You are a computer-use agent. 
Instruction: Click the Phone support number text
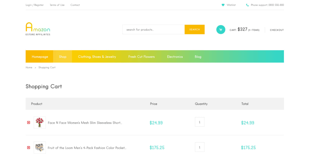[267, 5]
